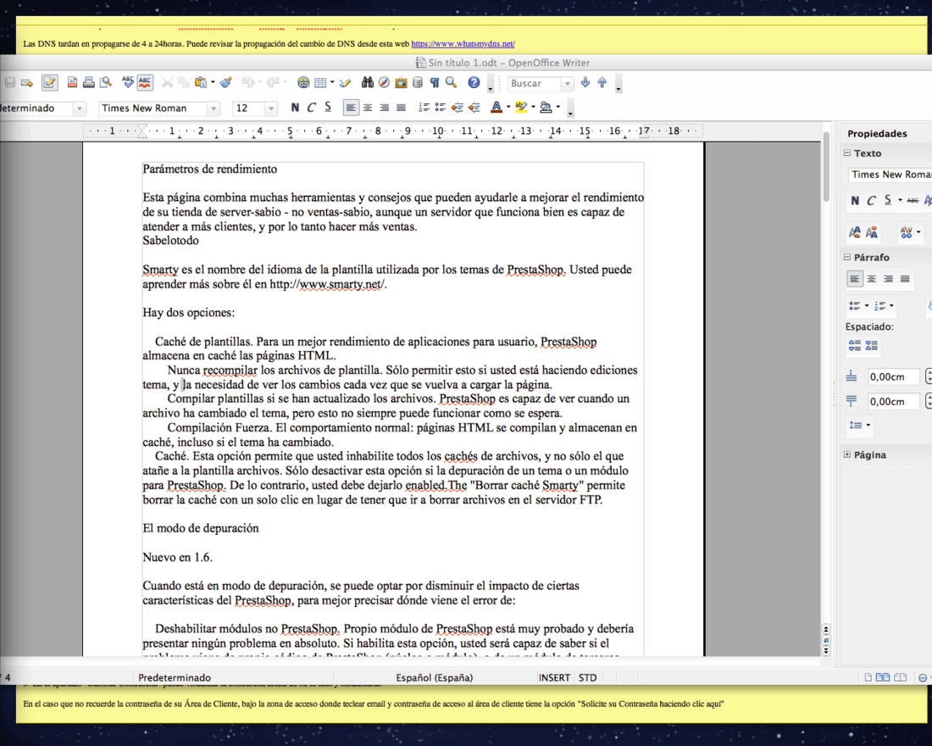This screenshot has height=746, width=932.
Task: Click the Zoom magnifier icon
Action: pos(451,83)
